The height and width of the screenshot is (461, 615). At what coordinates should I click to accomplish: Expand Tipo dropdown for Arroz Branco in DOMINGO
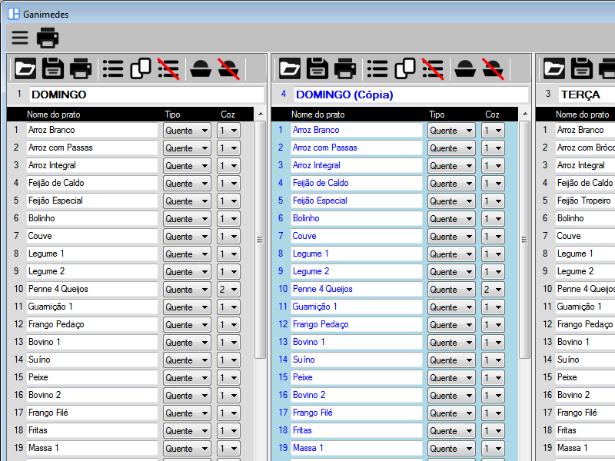click(x=187, y=131)
